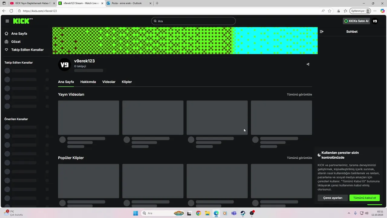
Task: Open Steam from the taskbar
Action: click(243, 213)
